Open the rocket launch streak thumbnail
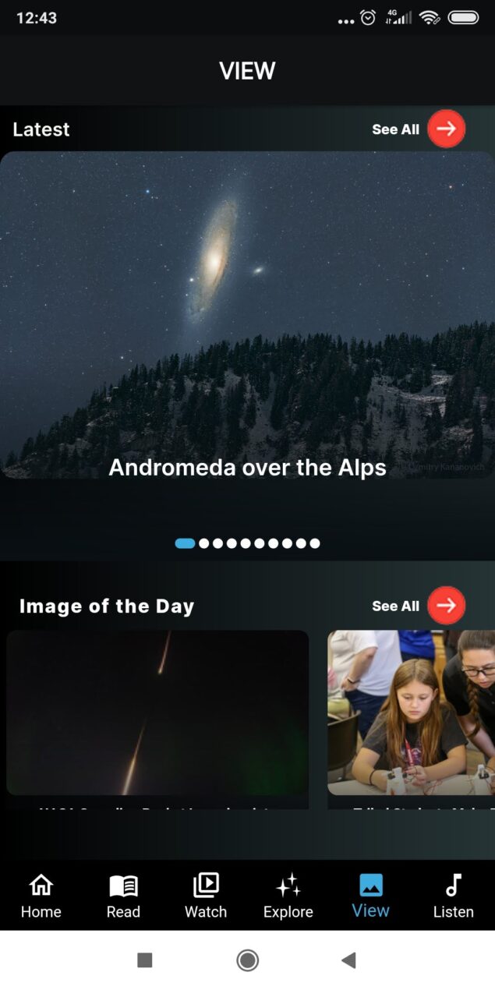The image size is (495, 990). click(x=157, y=712)
